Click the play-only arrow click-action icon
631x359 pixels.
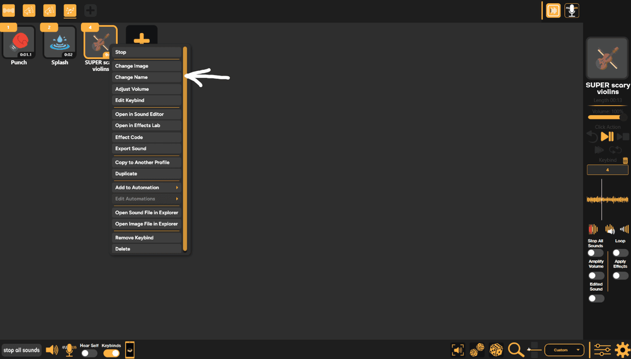[x=599, y=150]
